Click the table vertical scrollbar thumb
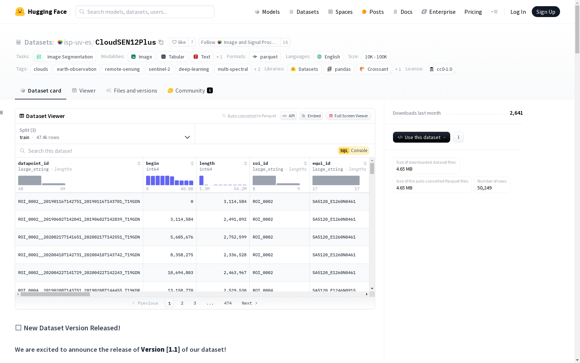 click(372, 168)
